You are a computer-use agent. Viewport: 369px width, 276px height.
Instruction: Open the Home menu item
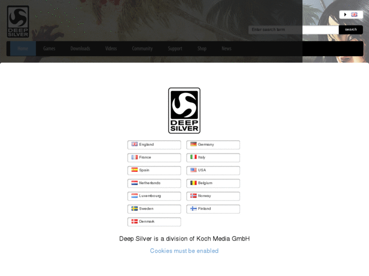[x=23, y=49]
